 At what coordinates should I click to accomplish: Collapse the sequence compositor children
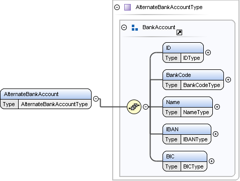145,107
